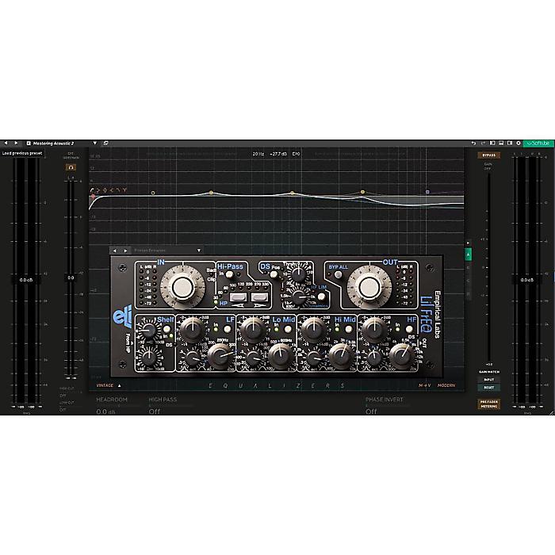555x555 pixels.
Task: Toggle the Shelf In button
Action: [x=166, y=330]
